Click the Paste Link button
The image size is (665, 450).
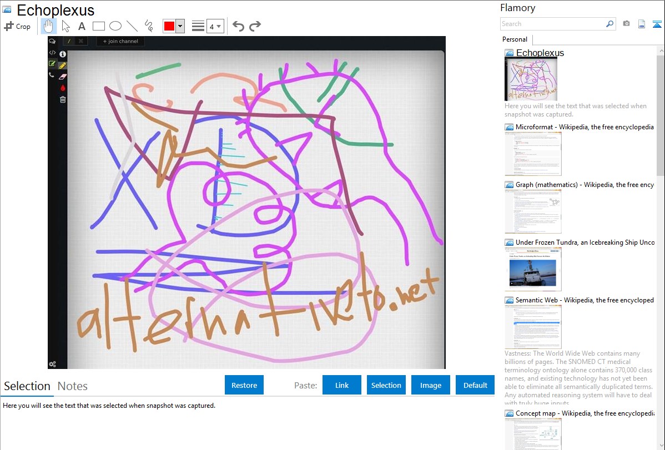[x=342, y=385]
